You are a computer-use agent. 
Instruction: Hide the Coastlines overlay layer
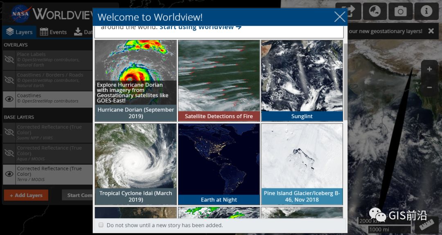(x=9, y=98)
